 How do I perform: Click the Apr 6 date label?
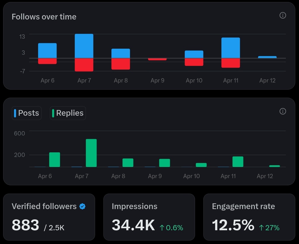(x=47, y=80)
